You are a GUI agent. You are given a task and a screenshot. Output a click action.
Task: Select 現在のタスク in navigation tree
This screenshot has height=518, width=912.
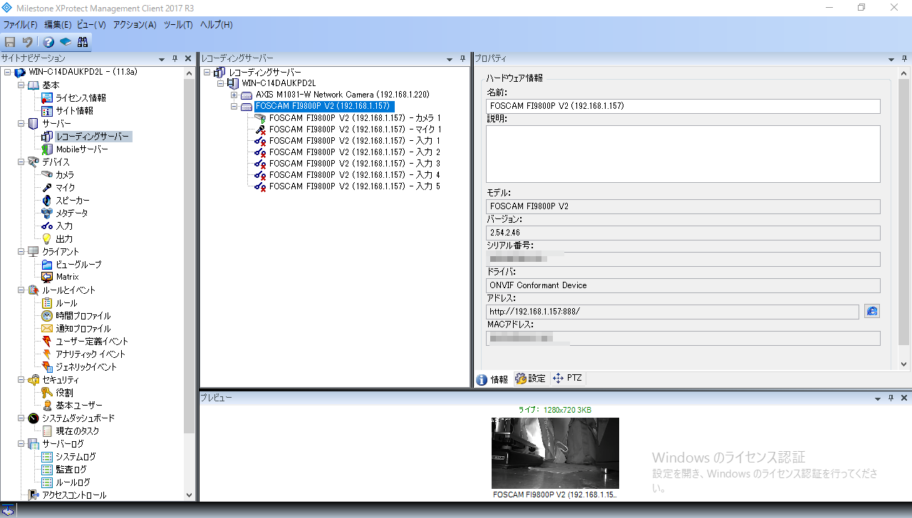[78, 431]
